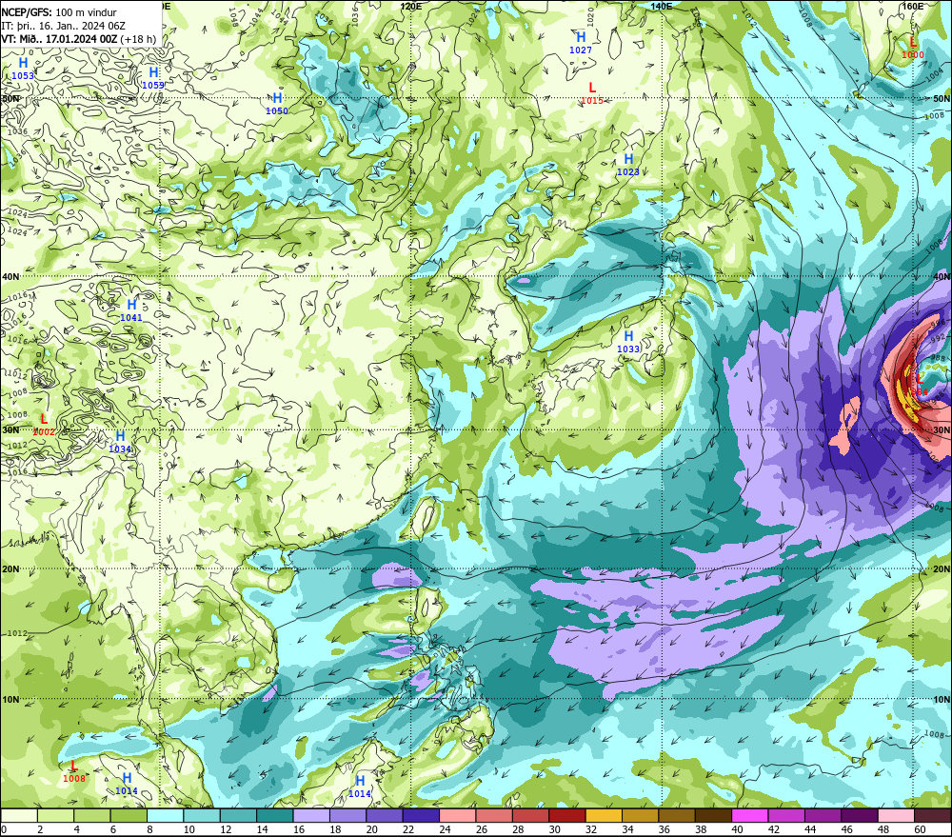952x837 pixels.
Task: Pick the lavender 16–18 legend swatch
Action: tap(311, 815)
